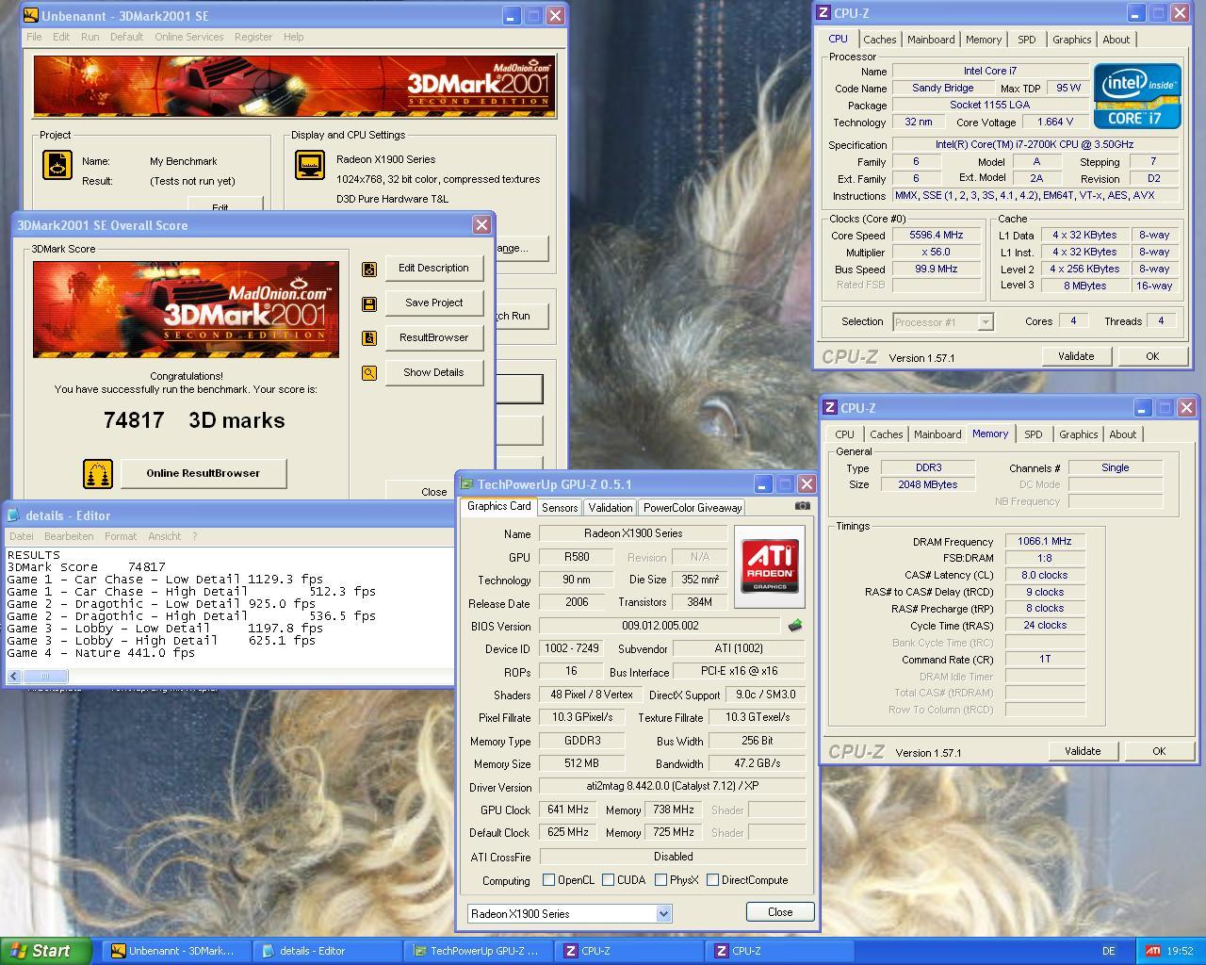Click the Edit Description button
The height and width of the screenshot is (965, 1206).
point(433,269)
